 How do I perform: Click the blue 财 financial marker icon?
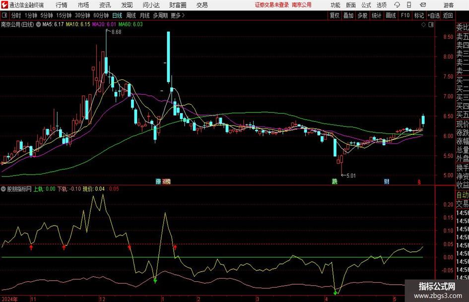[x=387, y=181]
